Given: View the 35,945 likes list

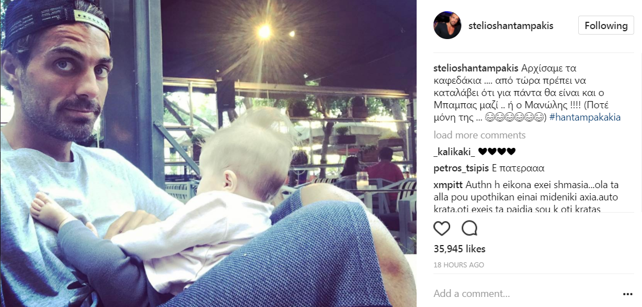Looking at the screenshot, I should click(x=459, y=249).
